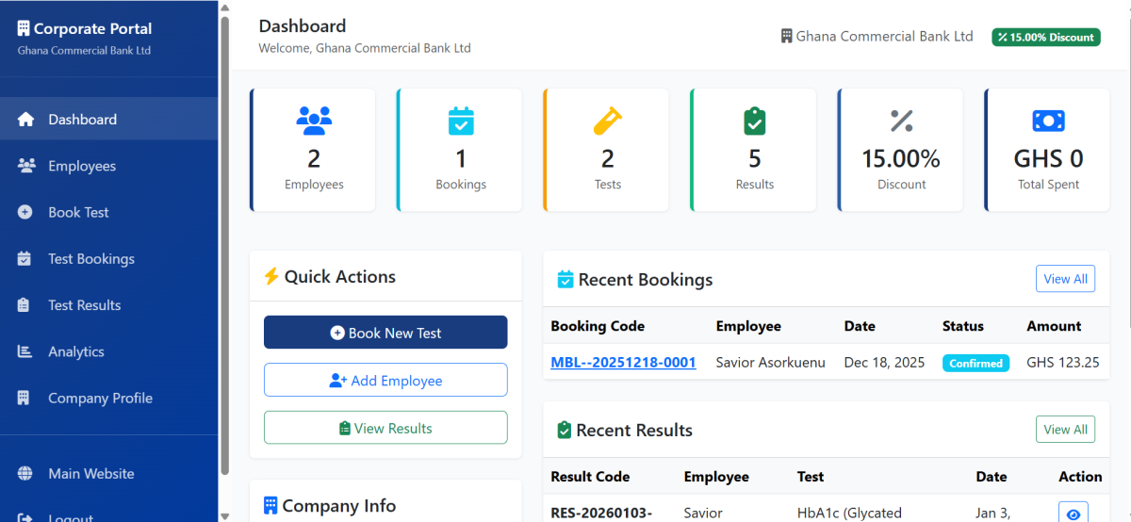
Task: Click employee name Savior Asorkuenu in bookings
Action: coord(771,362)
